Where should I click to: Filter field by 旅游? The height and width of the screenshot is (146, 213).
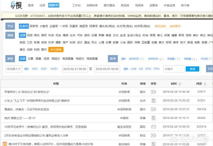coord(44,42)
